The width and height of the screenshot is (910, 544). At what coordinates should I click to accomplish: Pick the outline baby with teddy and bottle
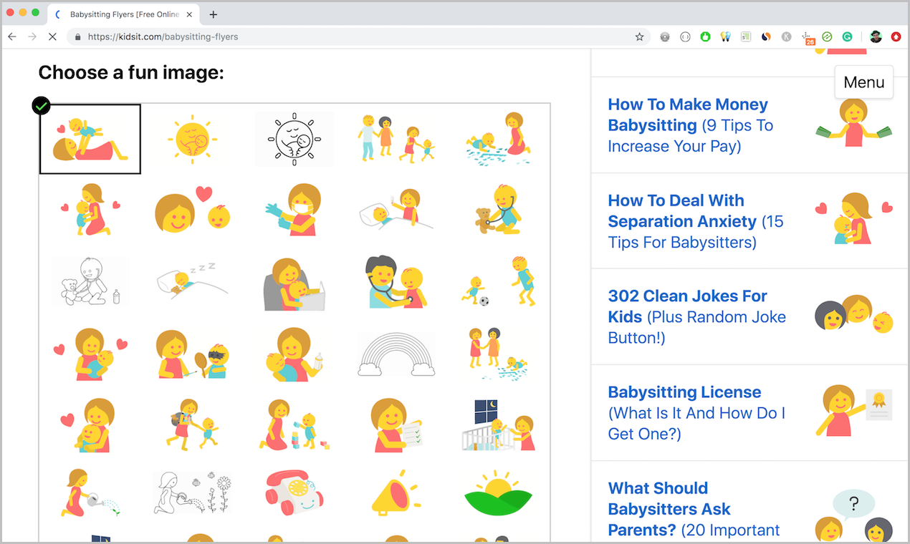pos(90,282)
